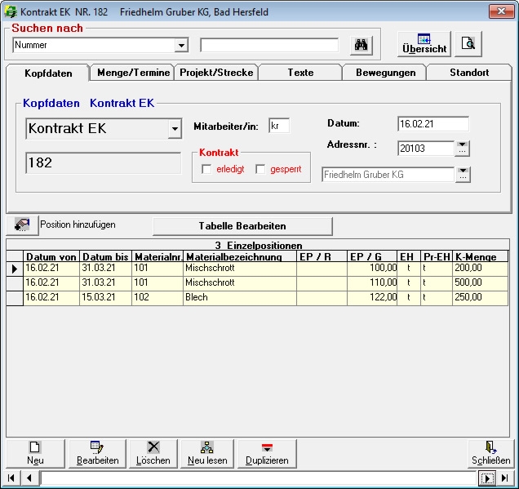Expand the Kontrakt EK type dropdown
The width and height of the screenshot is (519, 489).
tap(175, 128)
